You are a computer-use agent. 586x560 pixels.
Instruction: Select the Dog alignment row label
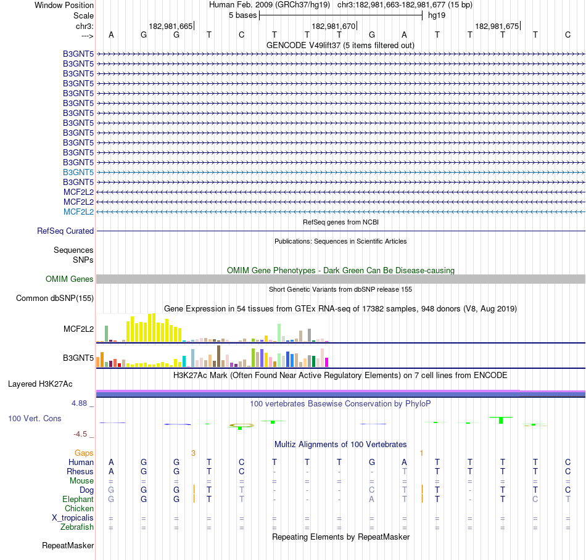point(86,490)
